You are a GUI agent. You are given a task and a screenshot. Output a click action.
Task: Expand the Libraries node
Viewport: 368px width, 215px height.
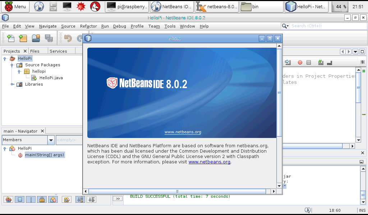[12, 84]
